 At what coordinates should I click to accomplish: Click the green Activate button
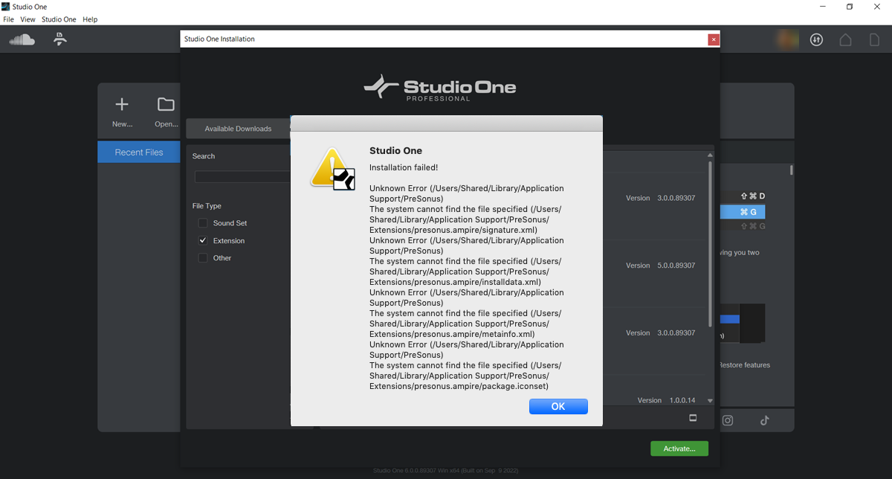tap(679, 449)
